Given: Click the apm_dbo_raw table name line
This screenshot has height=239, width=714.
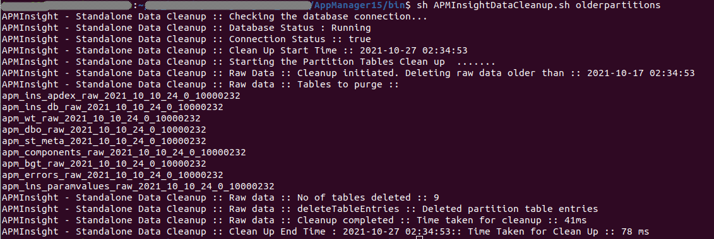Looking at the screenshot, I should pos(104,130).
